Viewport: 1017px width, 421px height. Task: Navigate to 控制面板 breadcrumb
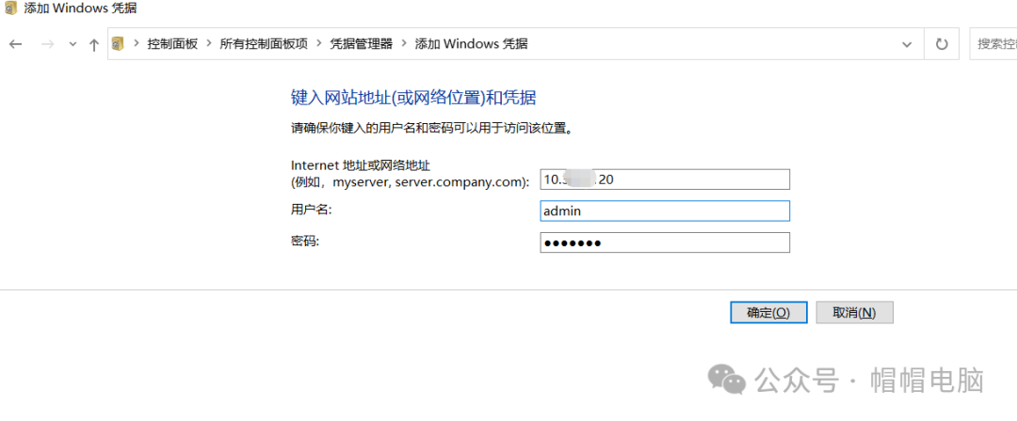[172, 43]
